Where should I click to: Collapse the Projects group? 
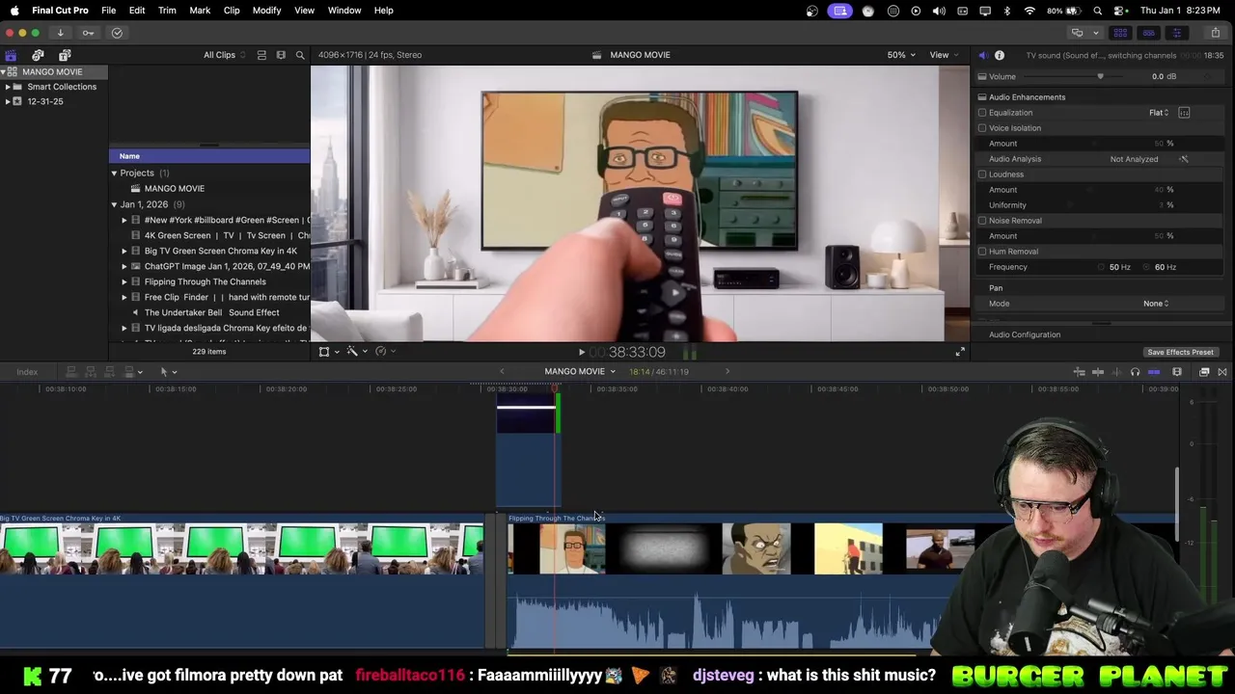114,173
